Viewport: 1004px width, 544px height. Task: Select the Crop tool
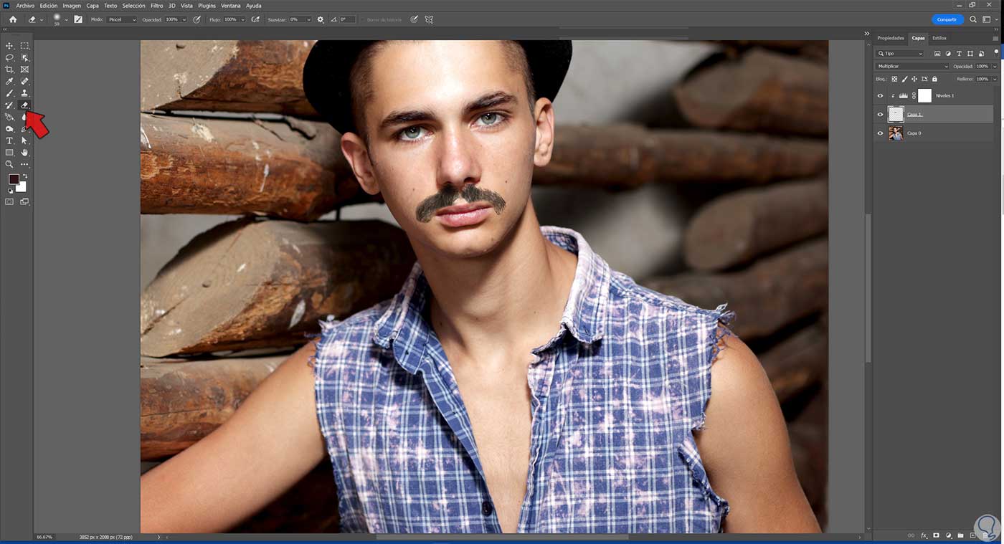pyautogui.click(x=9, y=69)
